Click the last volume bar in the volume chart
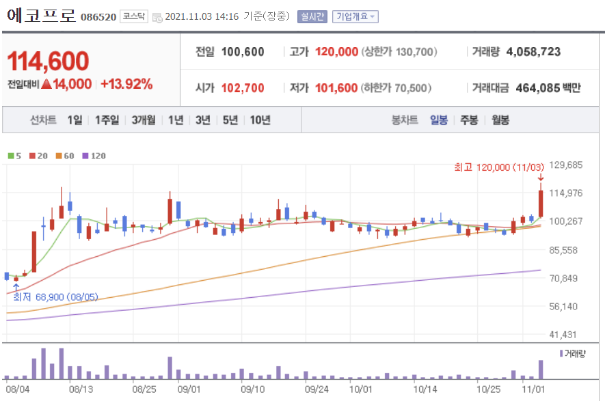Screen dimensions: 605x401 click(541, 370)
